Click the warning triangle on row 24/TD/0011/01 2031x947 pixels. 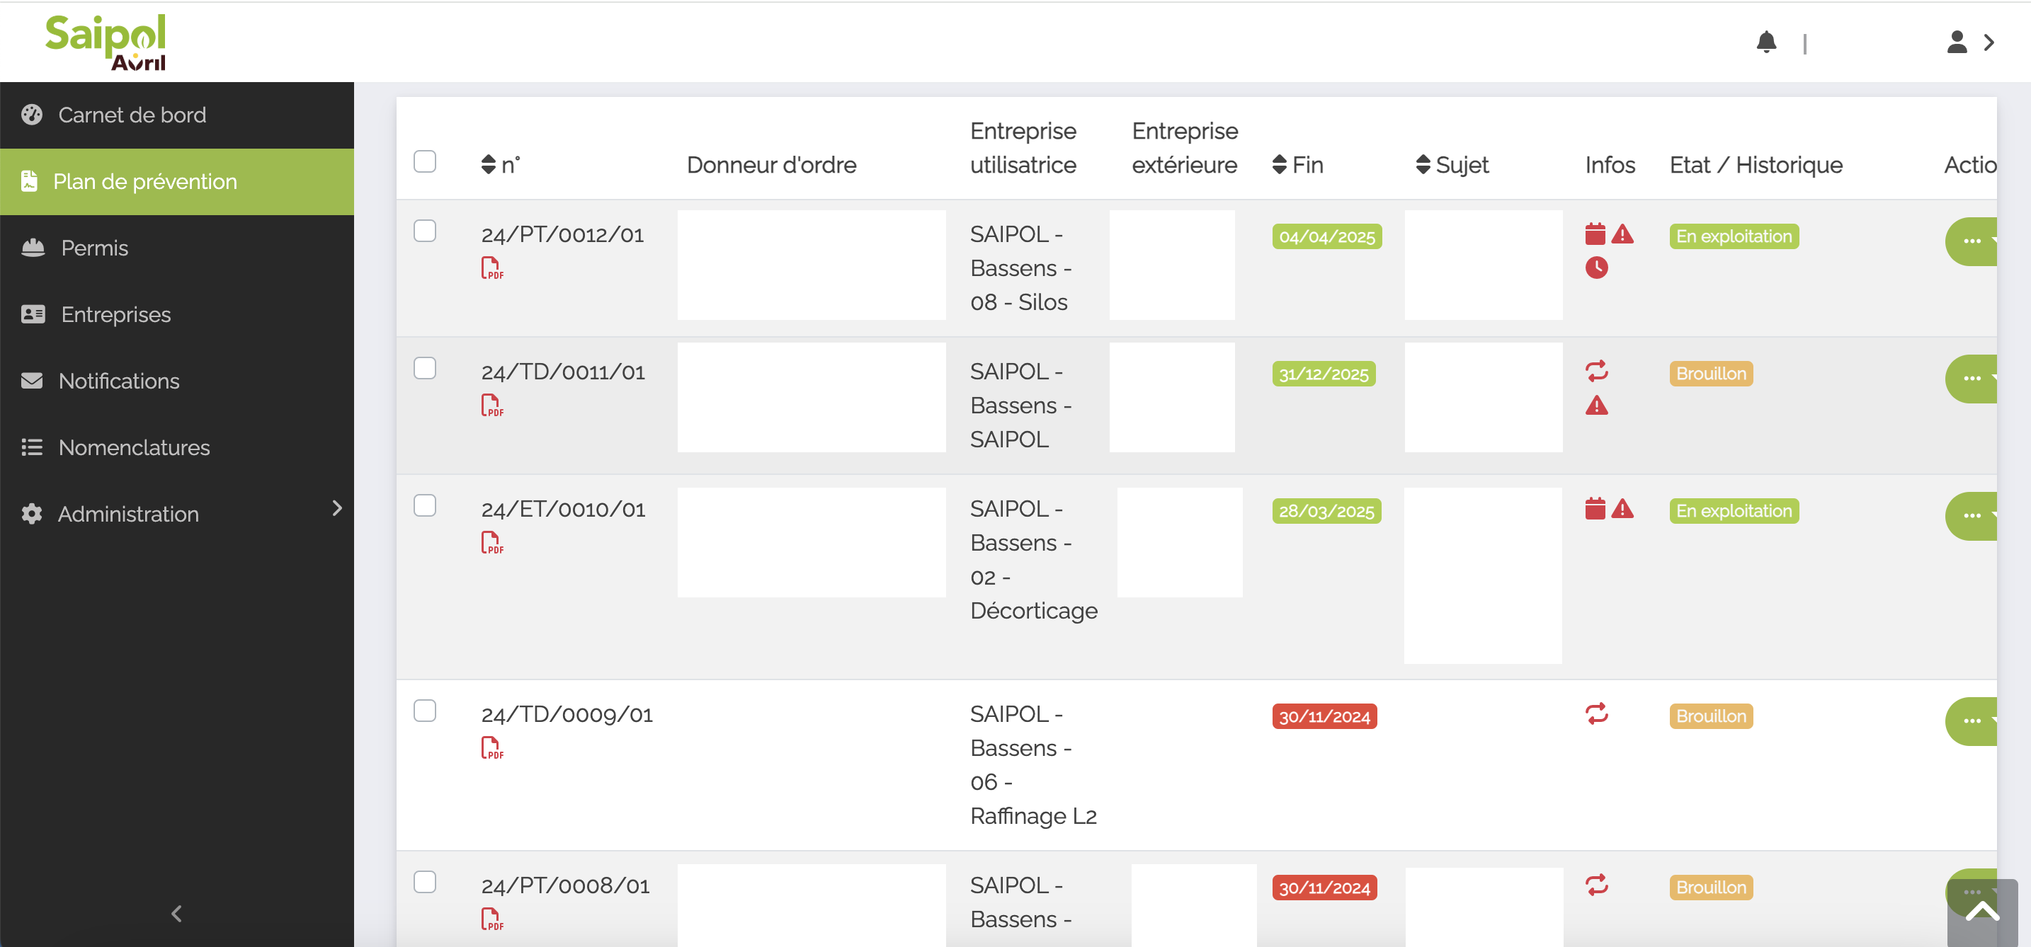click(1597, 406)
